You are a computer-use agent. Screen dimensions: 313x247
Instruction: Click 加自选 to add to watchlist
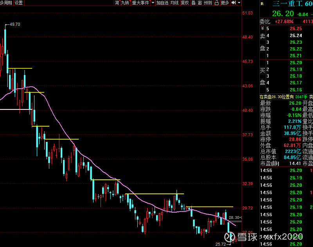click(x=162, y=3)
